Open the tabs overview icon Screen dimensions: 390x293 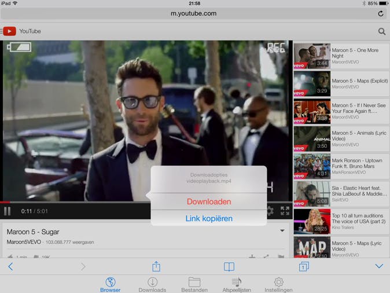click(304, 266)
